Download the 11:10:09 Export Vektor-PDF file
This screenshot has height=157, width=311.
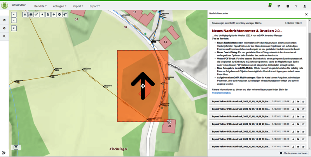[x=293, y=101]
